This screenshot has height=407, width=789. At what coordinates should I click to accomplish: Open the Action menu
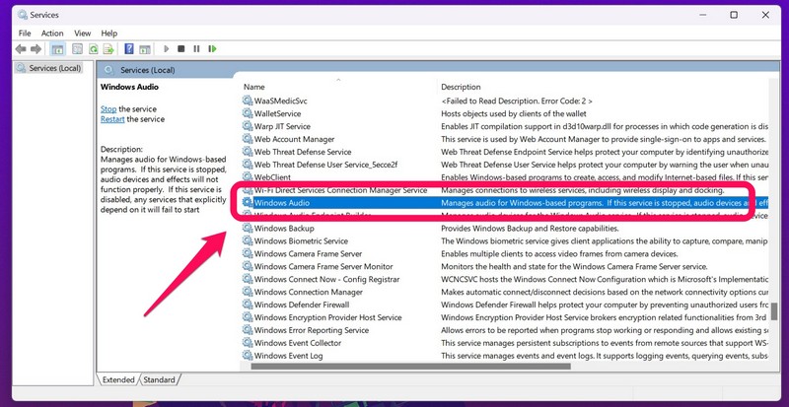[52, 33]
